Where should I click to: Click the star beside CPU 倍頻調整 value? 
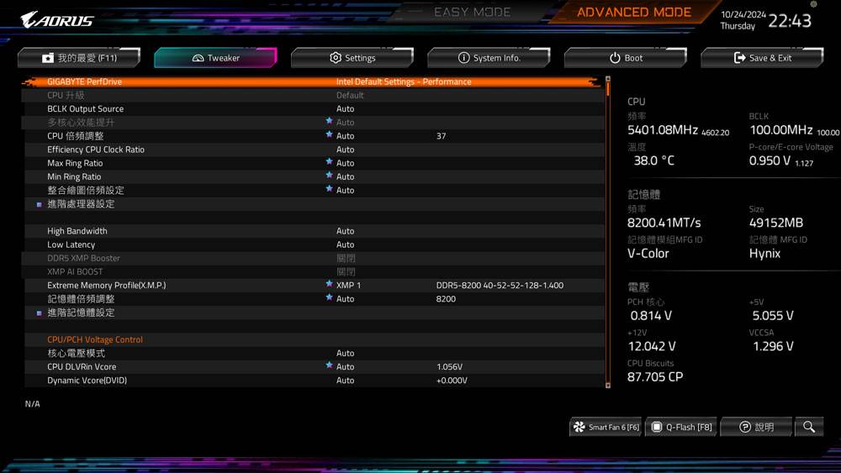(330, 134)
